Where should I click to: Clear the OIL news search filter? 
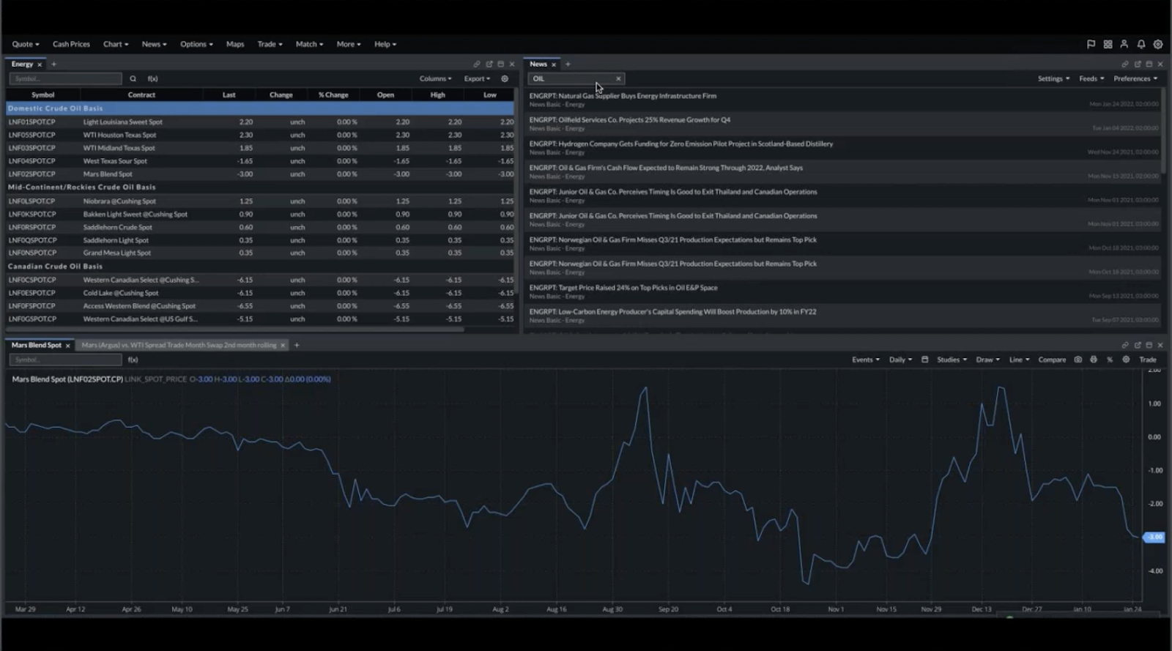618,78
